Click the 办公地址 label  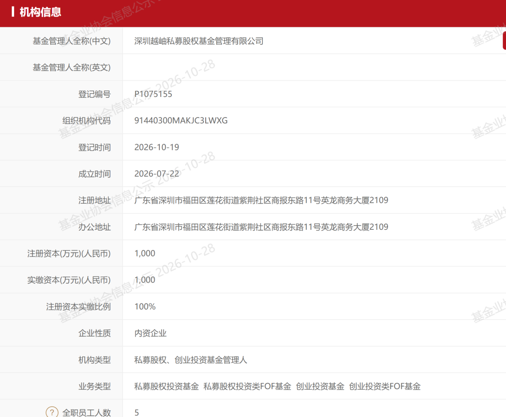point(95,227)
